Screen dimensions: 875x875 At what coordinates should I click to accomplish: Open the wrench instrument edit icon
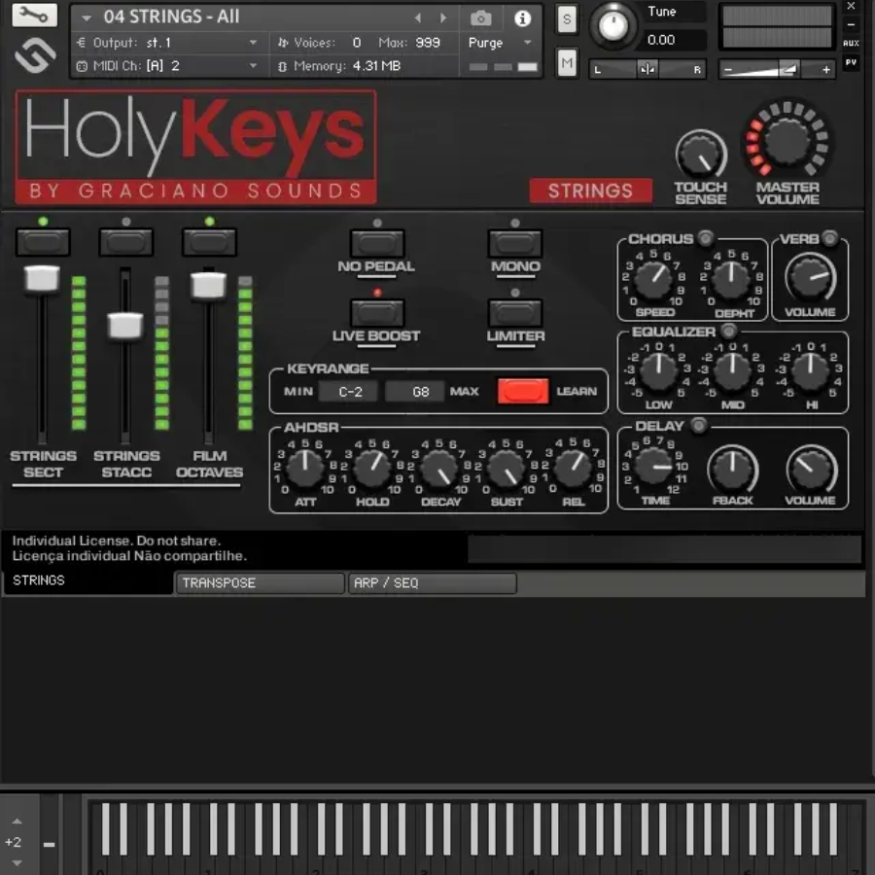[35, 15]
